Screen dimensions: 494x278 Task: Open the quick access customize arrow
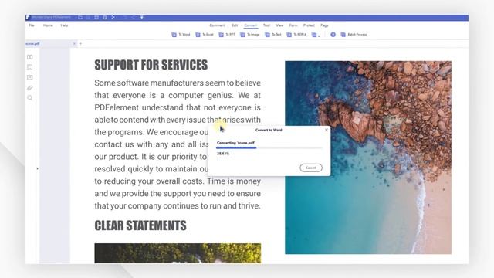coord(142,17)
